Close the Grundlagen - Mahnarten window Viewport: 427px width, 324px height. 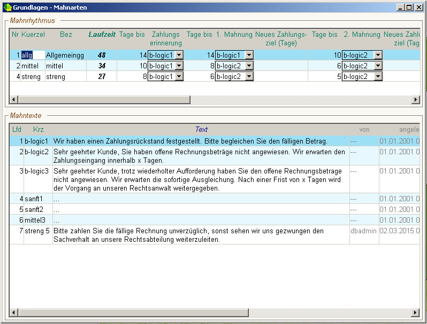coord(419,7)
